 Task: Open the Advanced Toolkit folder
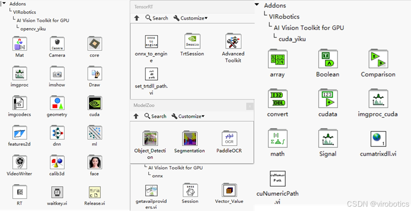(x=233, y=41)
